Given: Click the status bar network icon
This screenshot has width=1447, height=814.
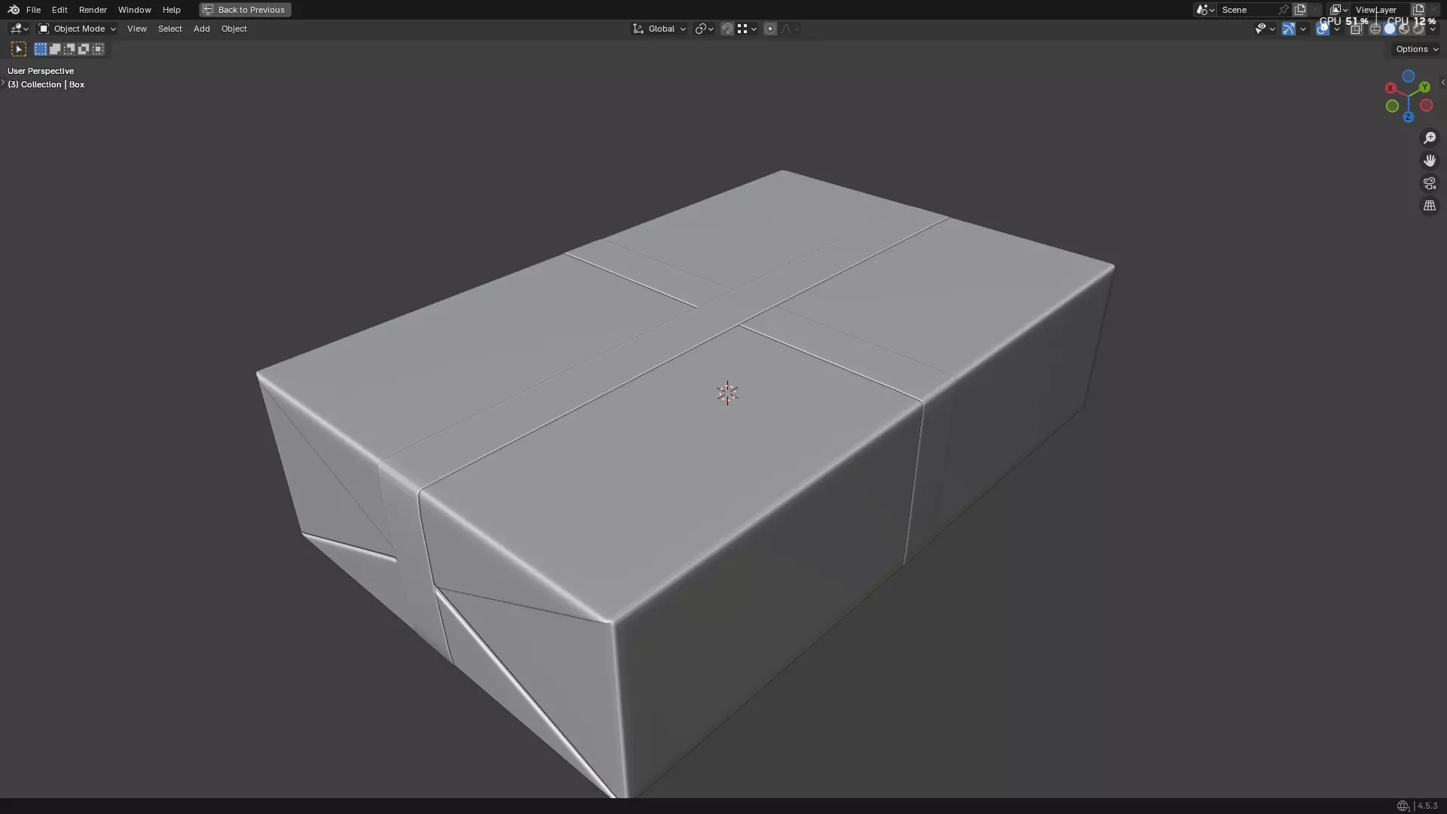Looking at the screenshot, I should click(x=1403, y=806).
